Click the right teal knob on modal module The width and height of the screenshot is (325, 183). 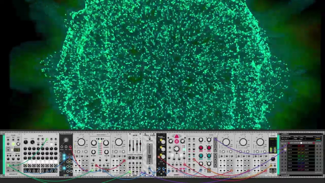click(x=209, y=156)
